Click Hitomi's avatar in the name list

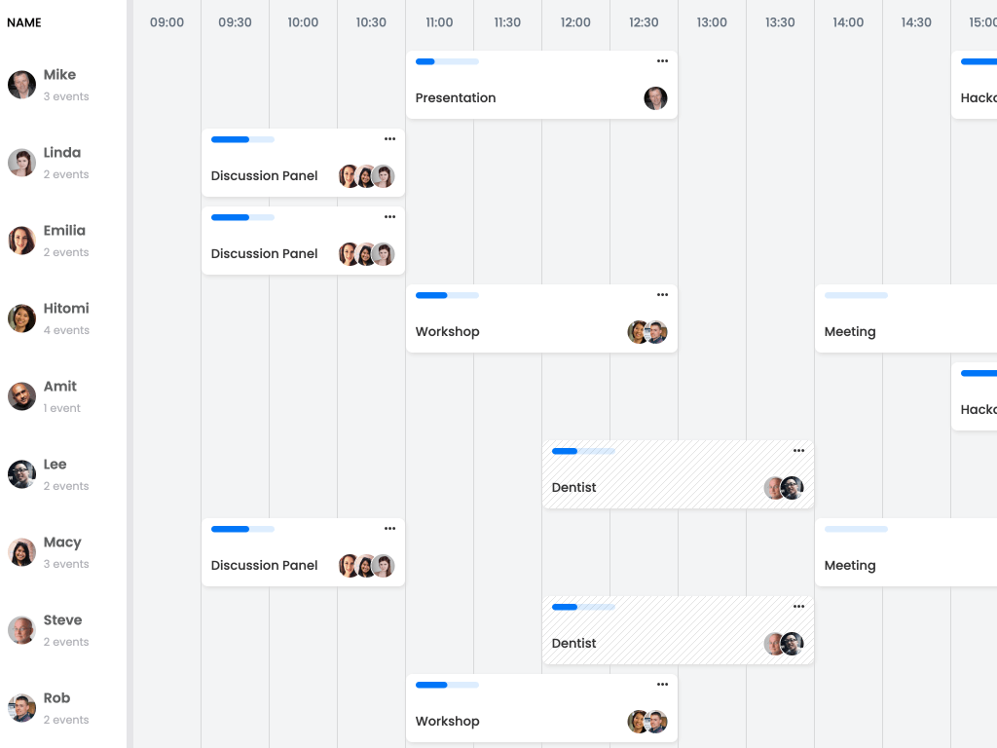click(21, 318)
